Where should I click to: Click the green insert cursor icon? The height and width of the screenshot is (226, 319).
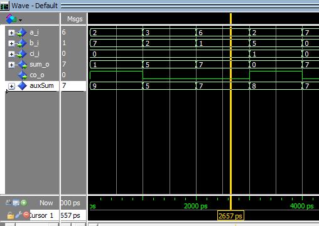(24, 202)
